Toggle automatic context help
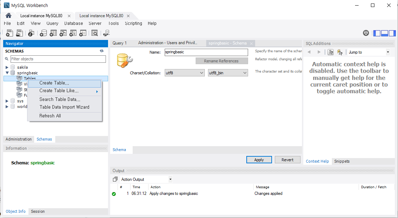The width and height of the screenshot is (398, 218). (340, 52)
